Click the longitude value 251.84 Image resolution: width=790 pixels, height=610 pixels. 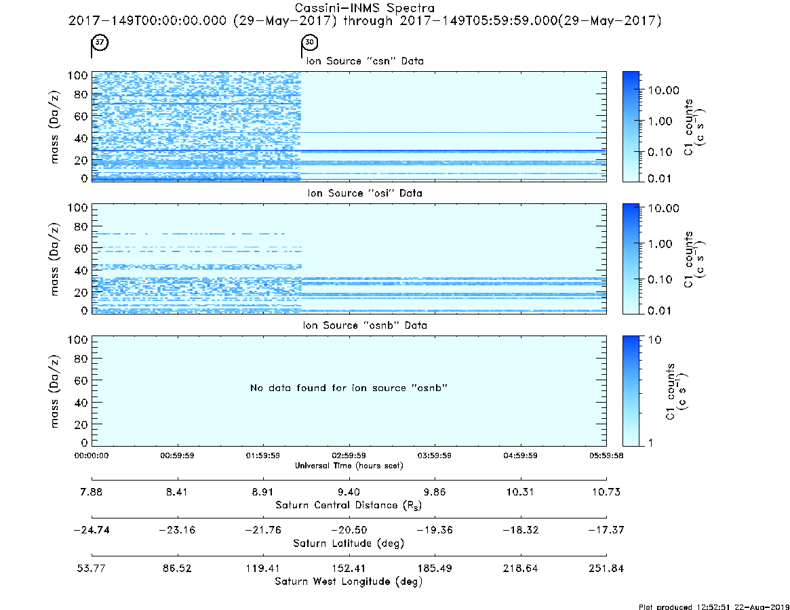pyautogui.click(x=606, y=569)
